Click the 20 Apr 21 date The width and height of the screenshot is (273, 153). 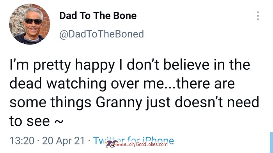[63, 141]
